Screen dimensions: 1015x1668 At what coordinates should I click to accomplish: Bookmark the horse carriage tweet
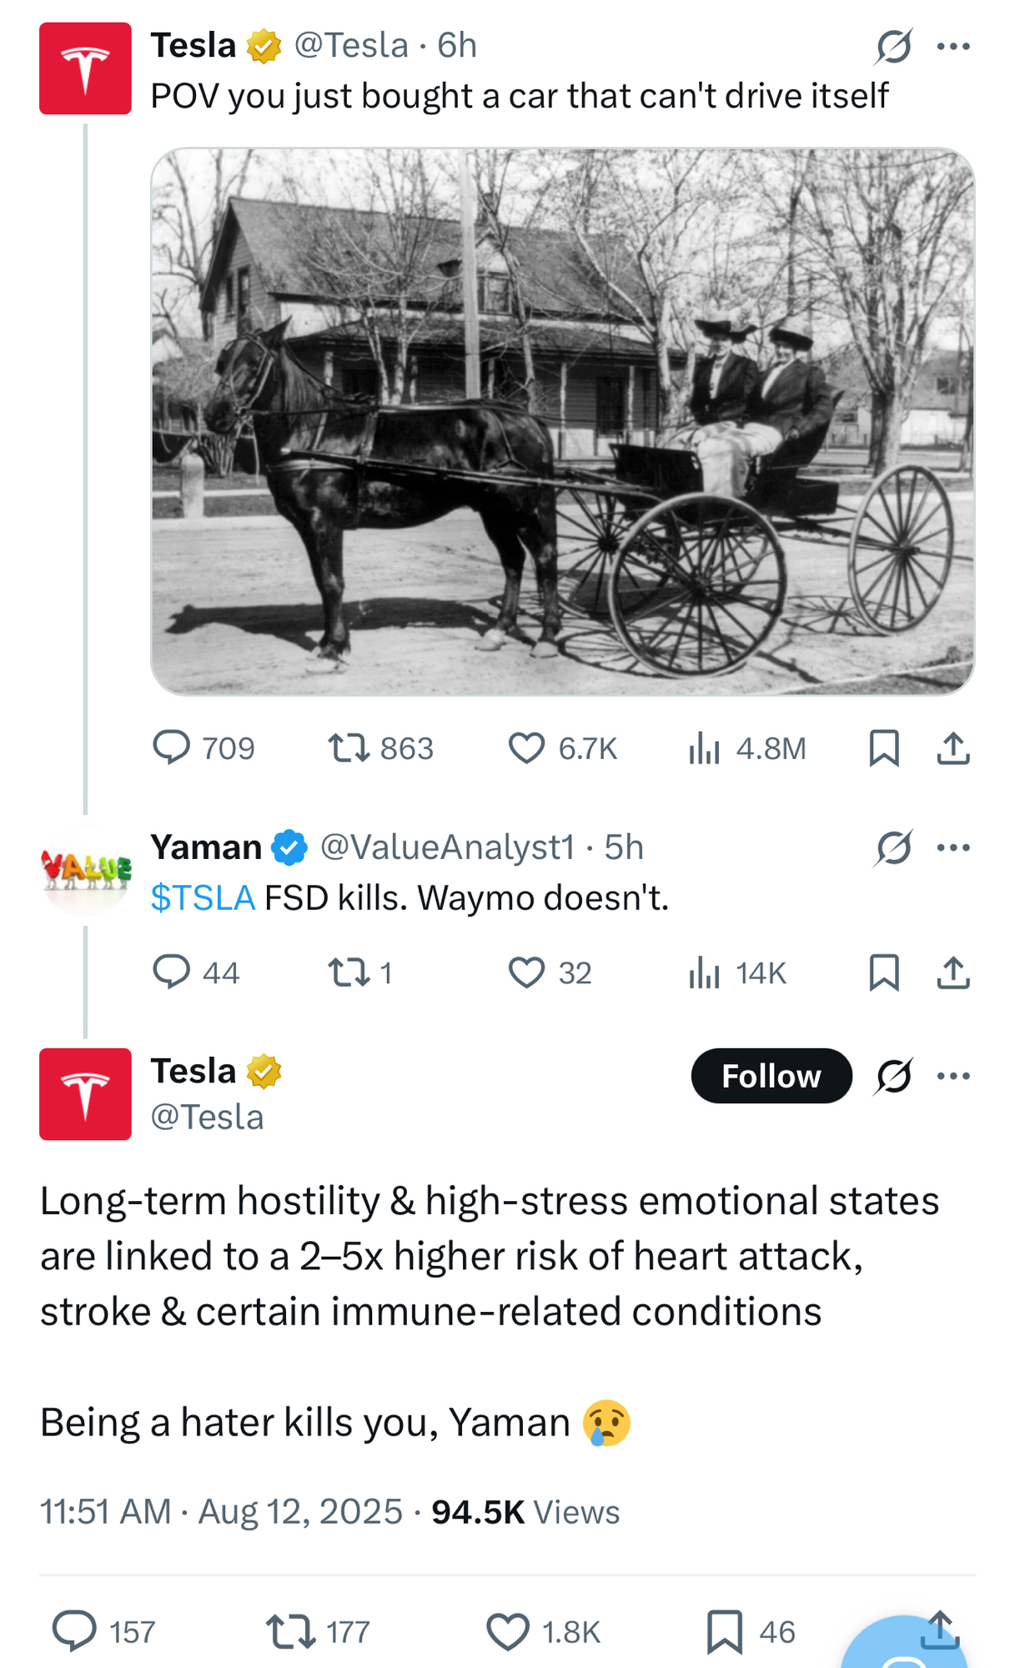[x=884, y=748]
